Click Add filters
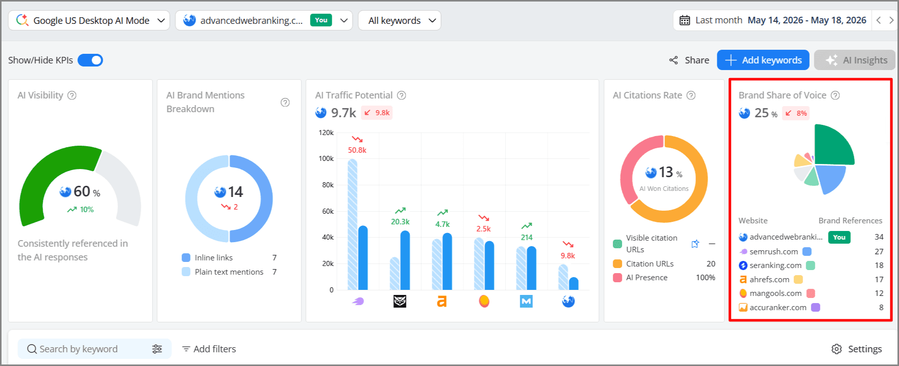 pyautogui.click(x=209, y=349)
